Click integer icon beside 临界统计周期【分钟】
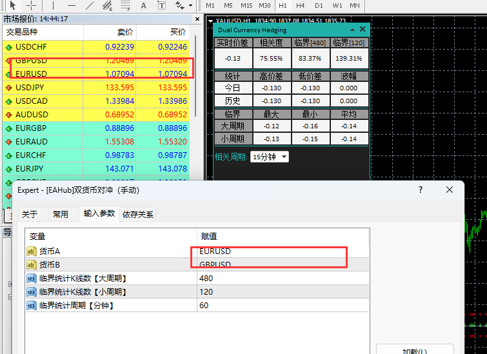487x354 pixels. point(32,306)
